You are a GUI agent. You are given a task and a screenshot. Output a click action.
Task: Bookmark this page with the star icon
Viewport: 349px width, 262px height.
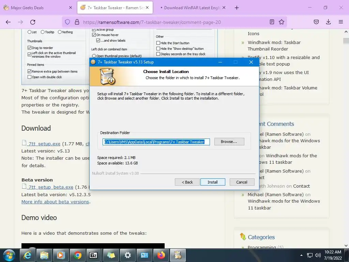(x=282, y=22)
